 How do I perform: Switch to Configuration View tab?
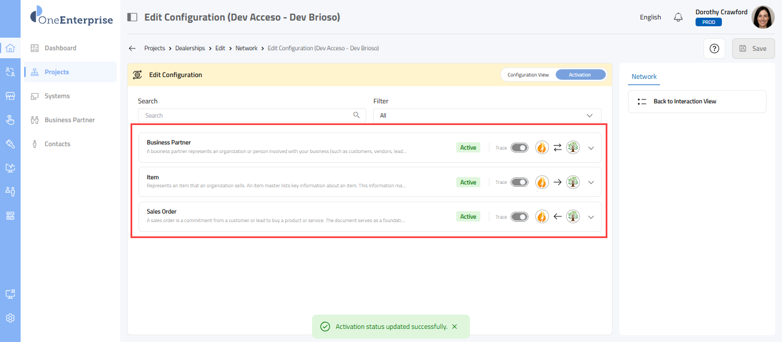pyautogui.click(x=528, y=75)
